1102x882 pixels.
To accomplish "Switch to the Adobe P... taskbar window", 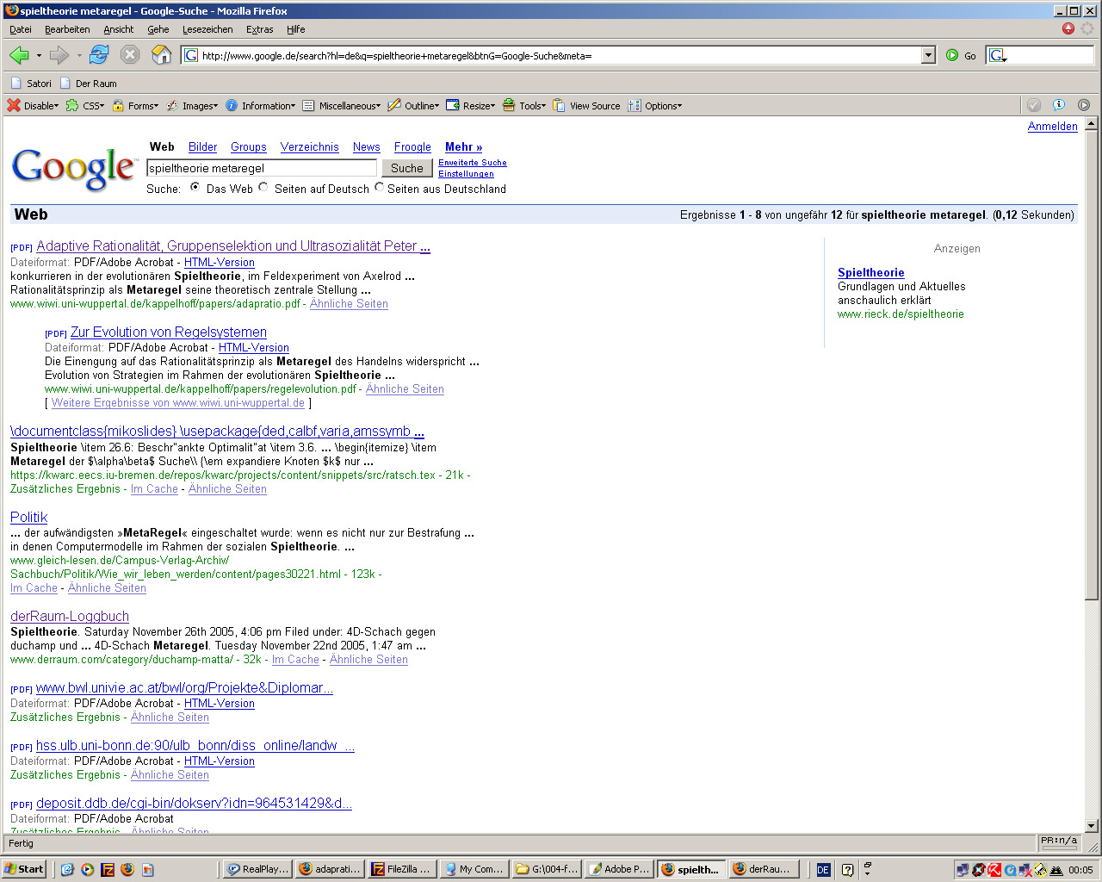I will [x=618, y=869].
